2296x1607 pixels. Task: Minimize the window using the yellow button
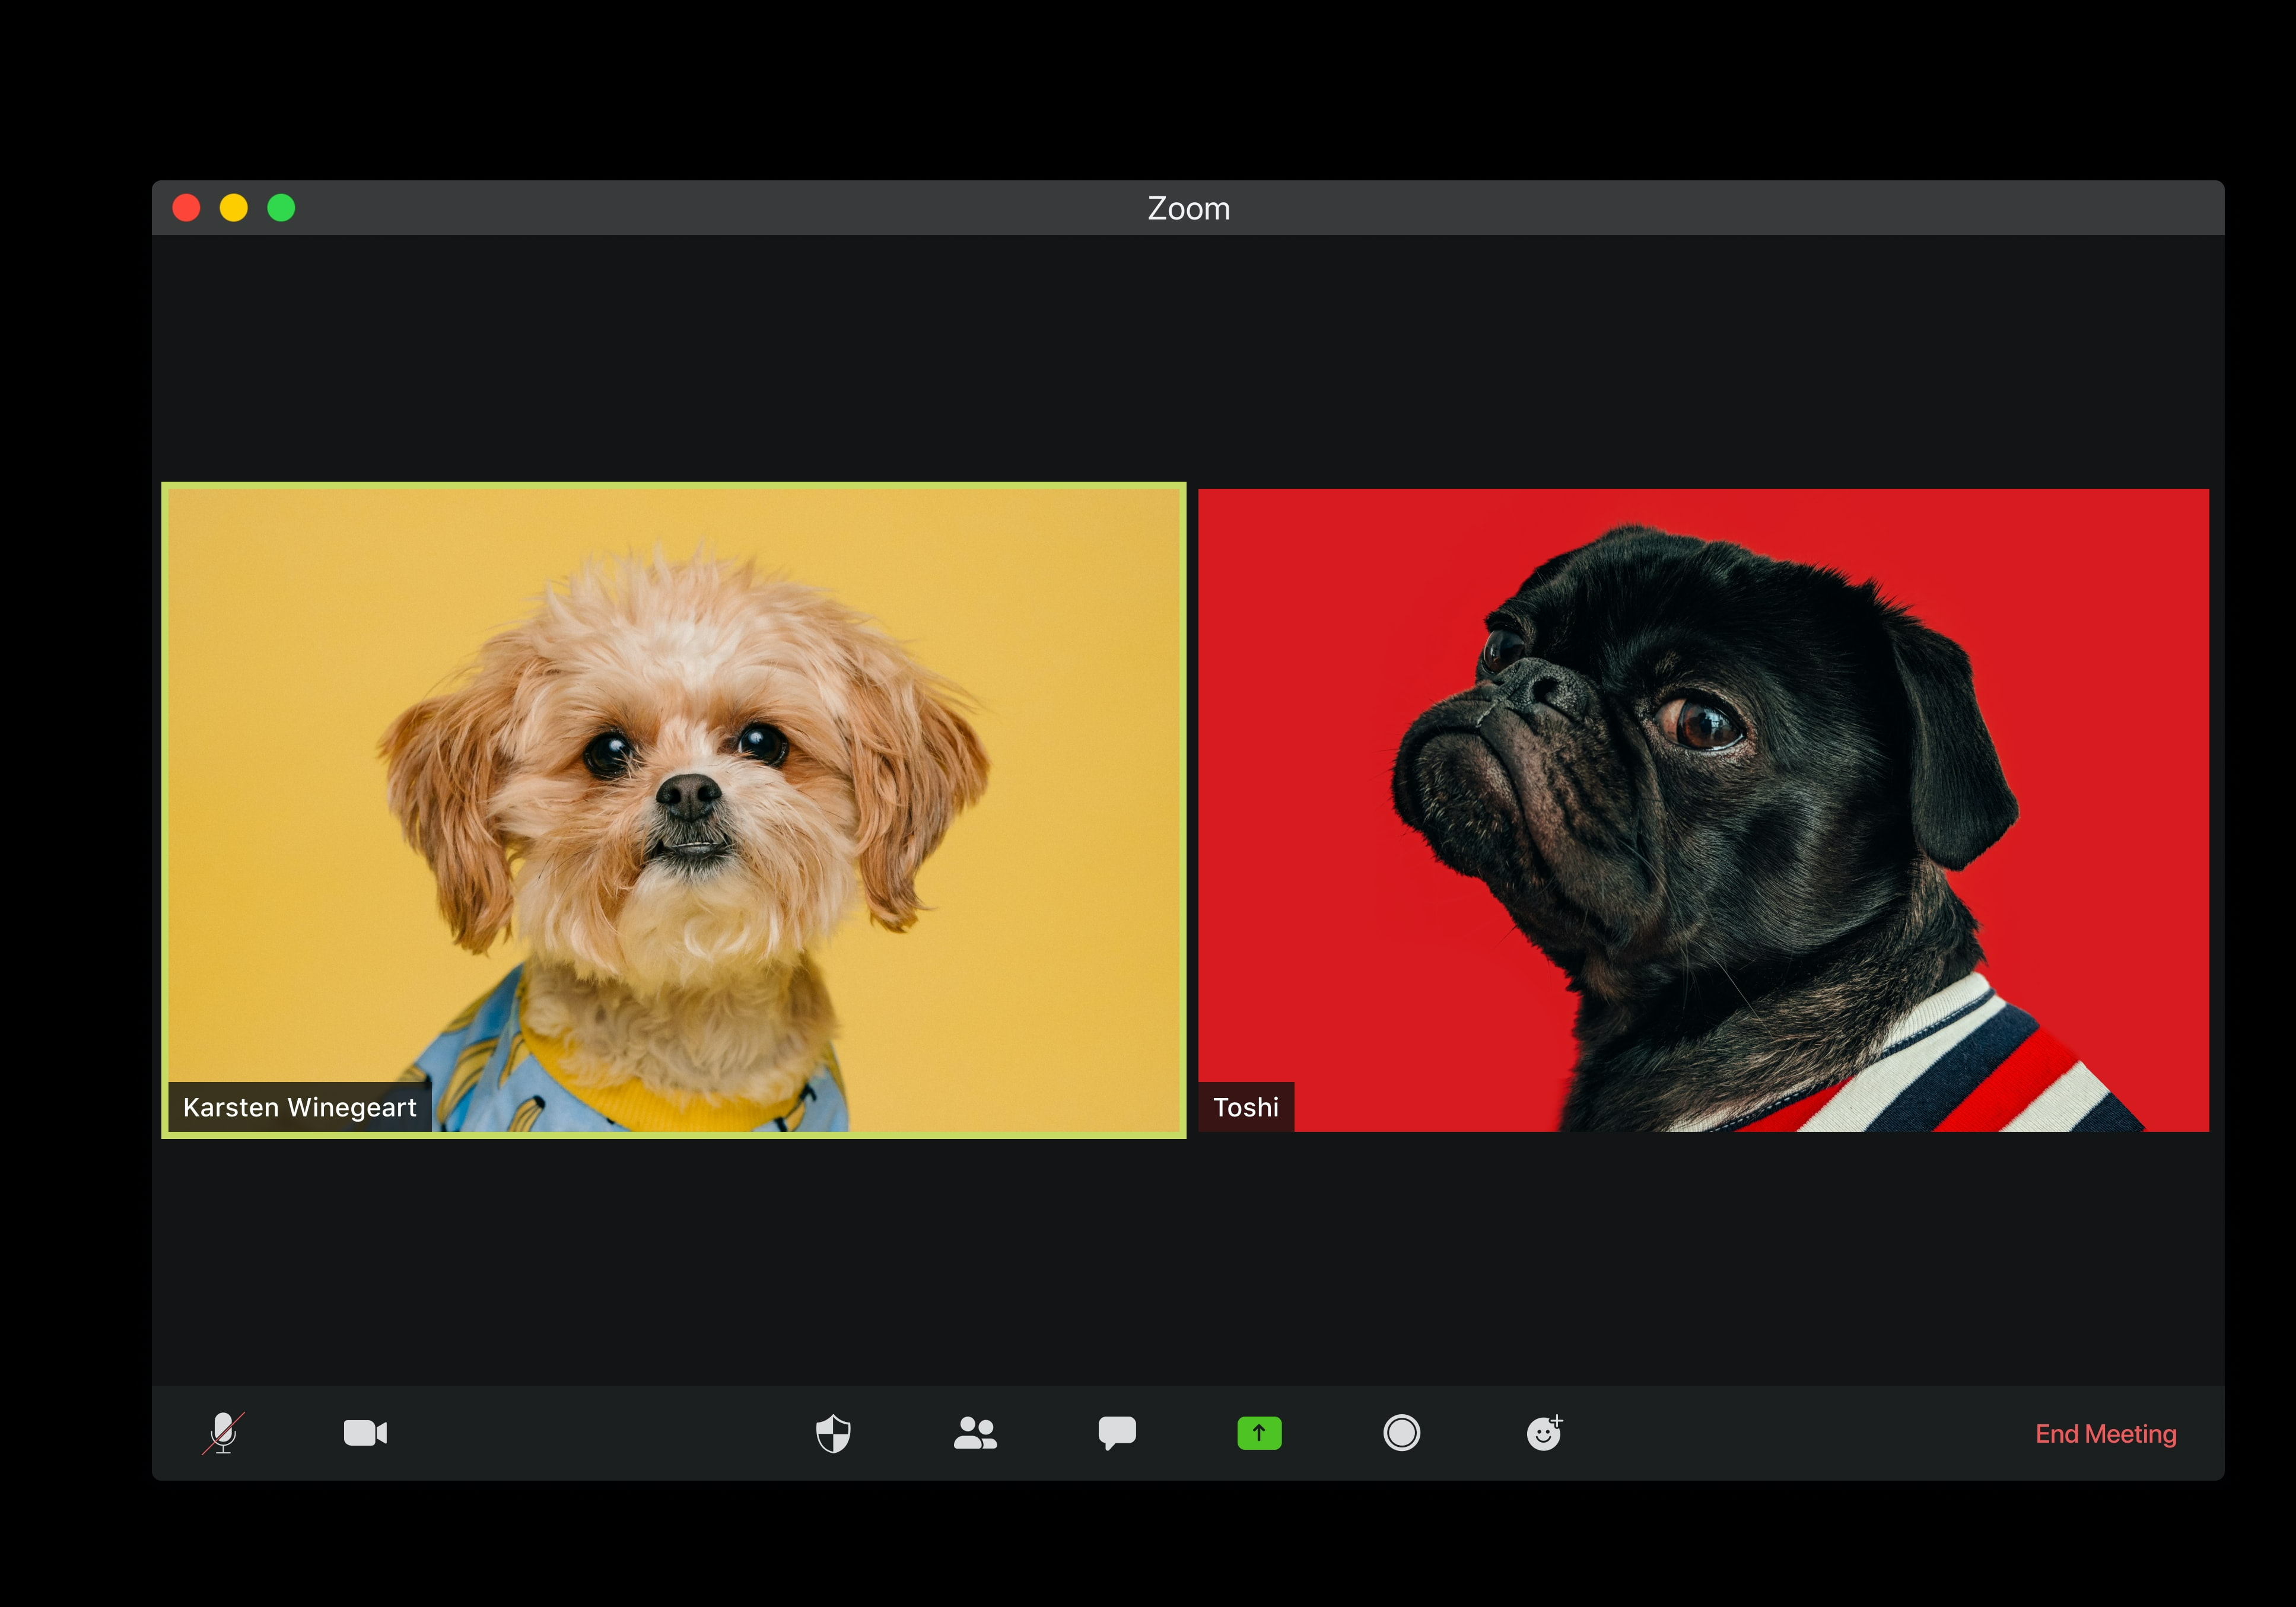coord(234,208)
